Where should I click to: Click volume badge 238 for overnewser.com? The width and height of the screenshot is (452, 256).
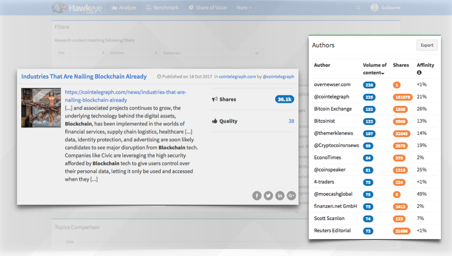(x=369, y=85)
